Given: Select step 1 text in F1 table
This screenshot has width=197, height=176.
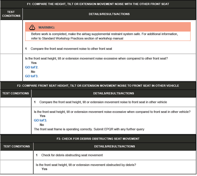Looking at the screenshot, I should [x=71, y=49].
